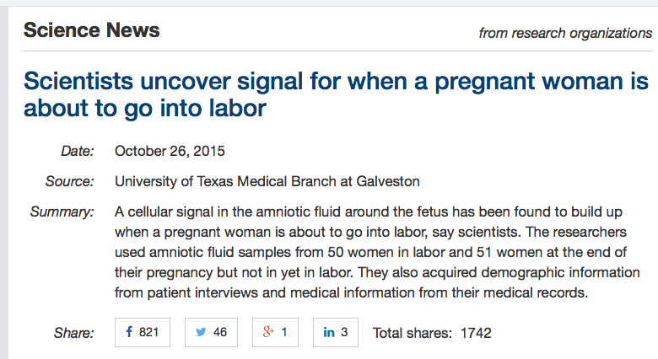Click the 'Summary:' label

pyautogui.click(x=62, y=212)
